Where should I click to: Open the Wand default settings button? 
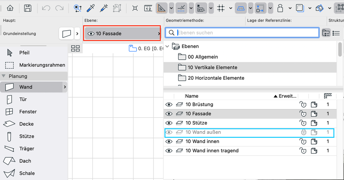66,33
